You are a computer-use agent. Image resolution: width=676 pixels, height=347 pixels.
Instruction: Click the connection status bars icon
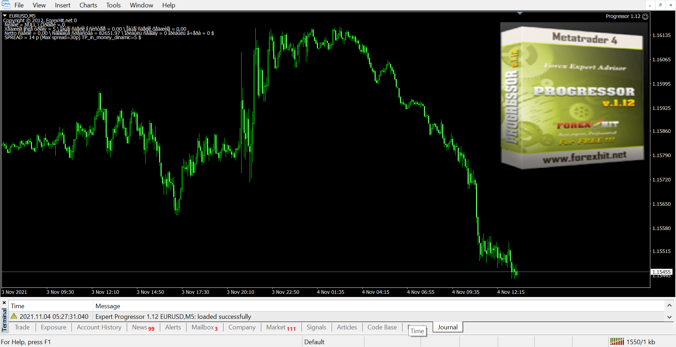pyautogui.click(x=617, y=341)
